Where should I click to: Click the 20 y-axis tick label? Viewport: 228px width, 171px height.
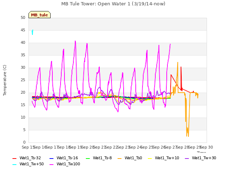23,93
